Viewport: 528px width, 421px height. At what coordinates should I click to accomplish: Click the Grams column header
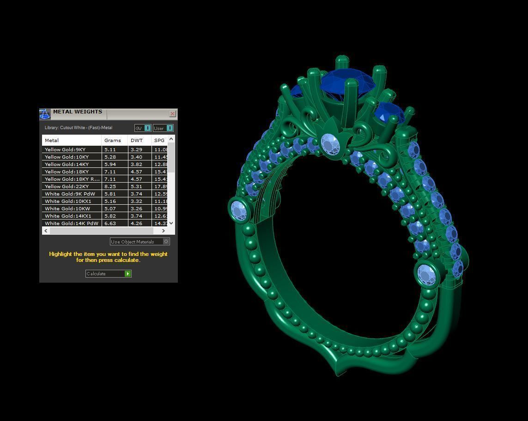pos(115,140)
